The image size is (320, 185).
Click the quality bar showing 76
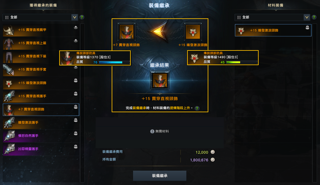pyautogui.click(x=114, y=62)
